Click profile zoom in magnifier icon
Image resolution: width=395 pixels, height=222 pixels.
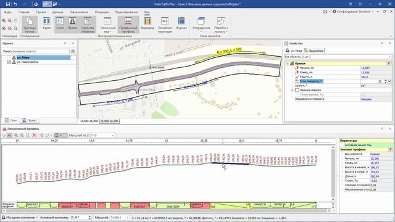coord(16,136)
